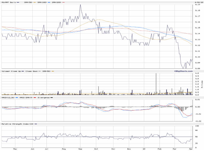This screenshot has width=204, height=151.
Task: Click the RSI 50 level axis label
Action: pos(196,137)
